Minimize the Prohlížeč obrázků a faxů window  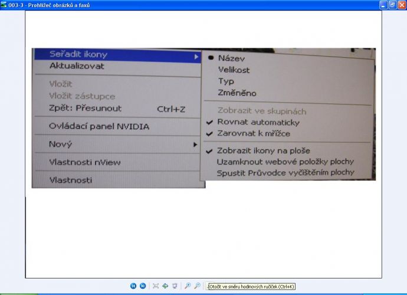[383, 5]
